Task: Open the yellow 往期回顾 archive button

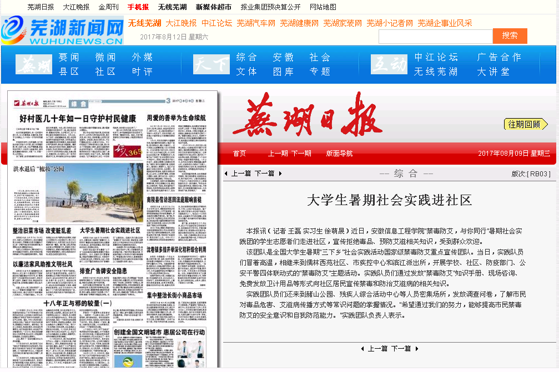Action: [x=525, y=124]
